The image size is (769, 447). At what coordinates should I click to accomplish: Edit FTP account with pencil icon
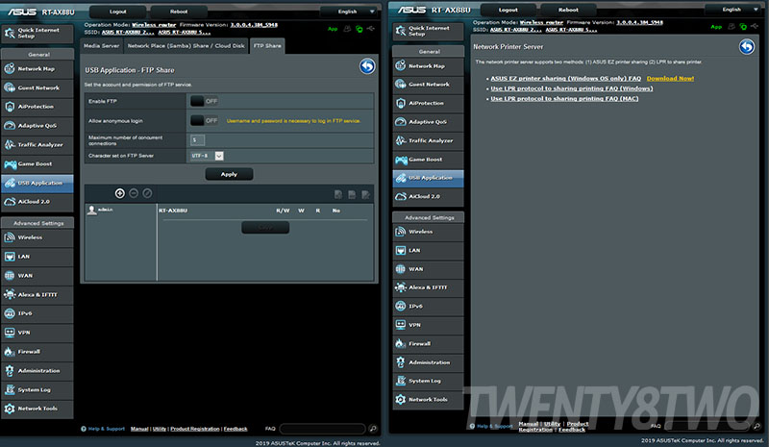pyautogui.click(x=147, y=193)
